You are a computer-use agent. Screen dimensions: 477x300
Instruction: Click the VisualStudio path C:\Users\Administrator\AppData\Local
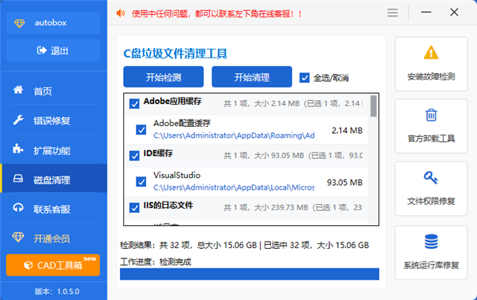[234, 187]
